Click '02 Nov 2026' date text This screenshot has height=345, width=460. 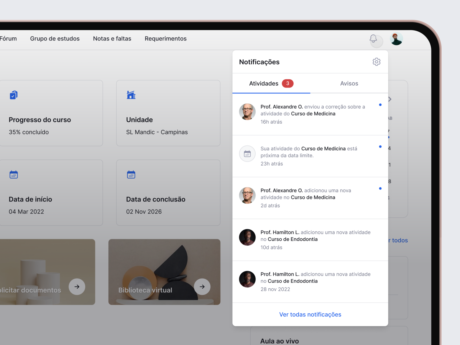click(x=144, y=212)
